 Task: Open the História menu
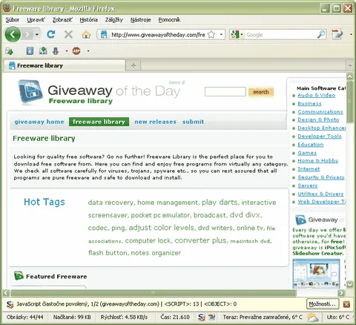pos(89,20)
